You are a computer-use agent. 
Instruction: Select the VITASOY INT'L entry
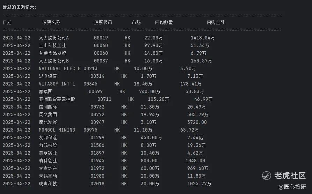(57, 84)
